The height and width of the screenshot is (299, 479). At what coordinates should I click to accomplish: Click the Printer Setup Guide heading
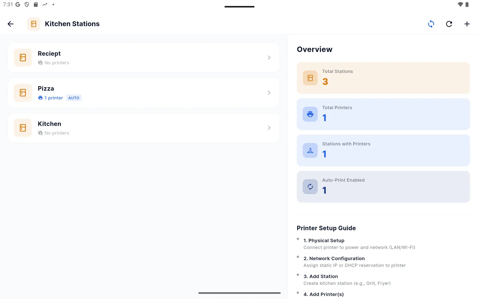326,228
